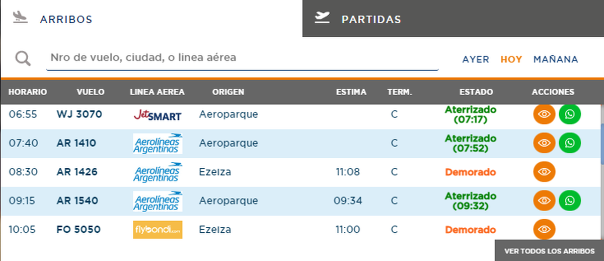Click the WhatsApp icon for flight AR 1540
This screenshot has height=261, width=604.
pos(569,201)
